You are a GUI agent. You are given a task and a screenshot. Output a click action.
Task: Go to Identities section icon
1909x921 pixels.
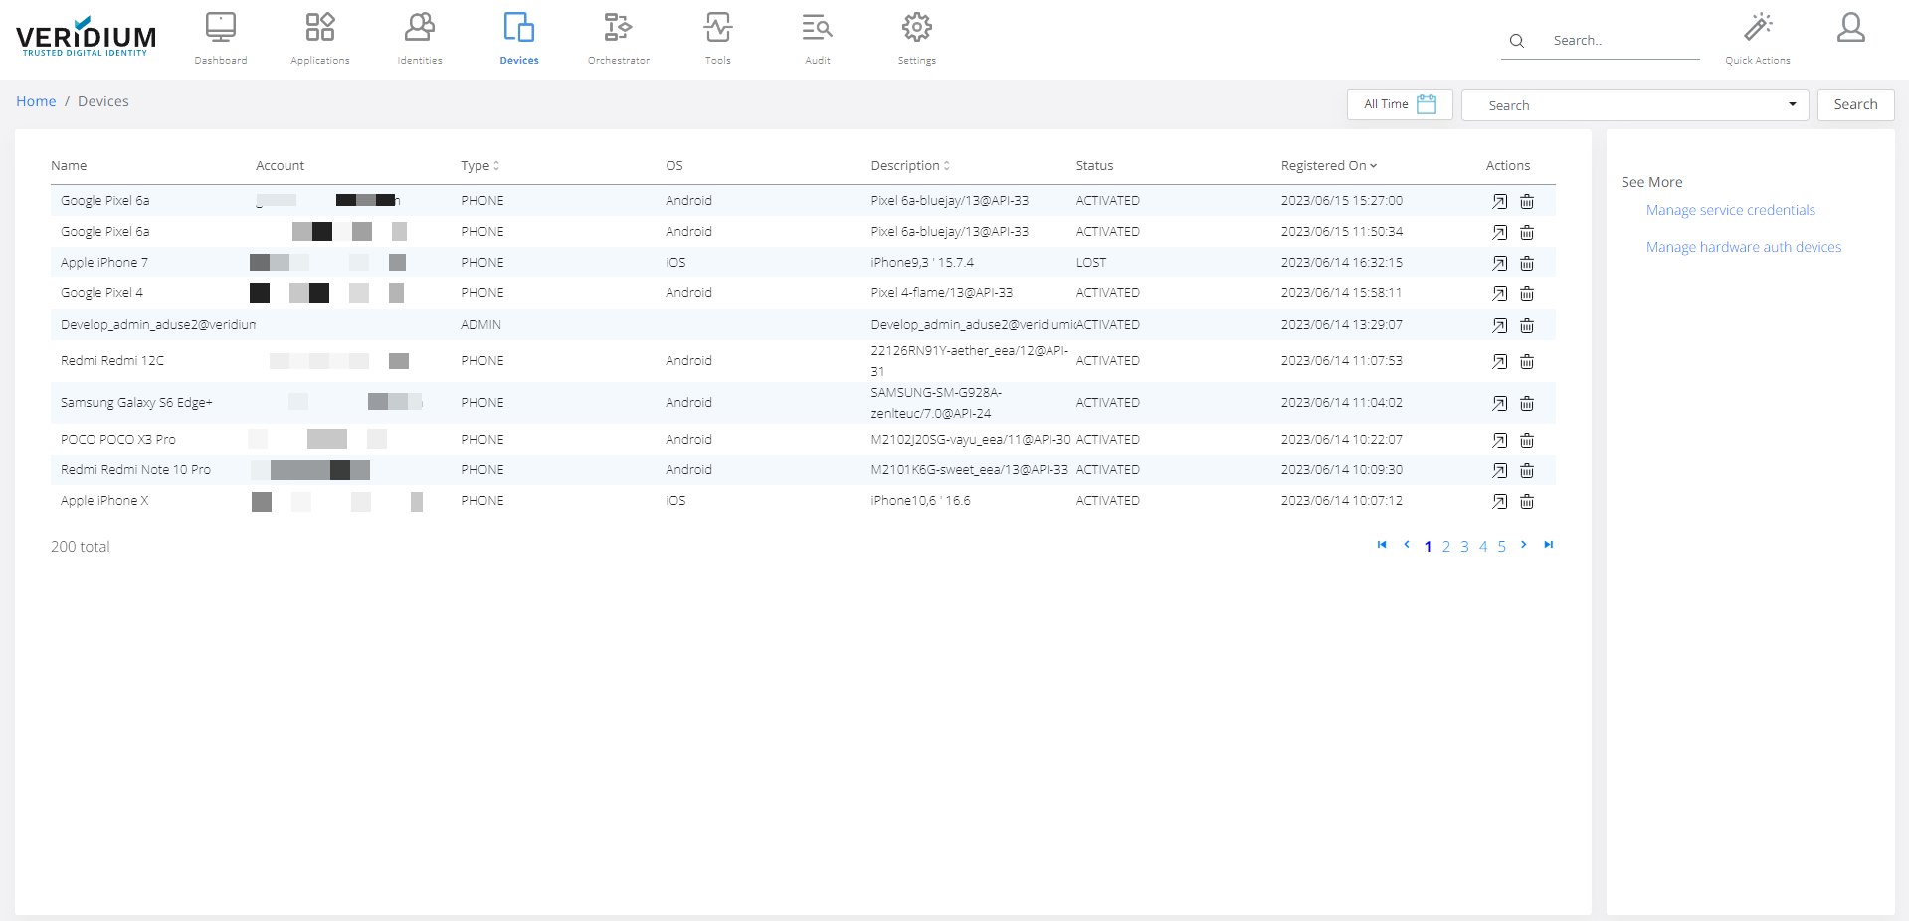419,28
